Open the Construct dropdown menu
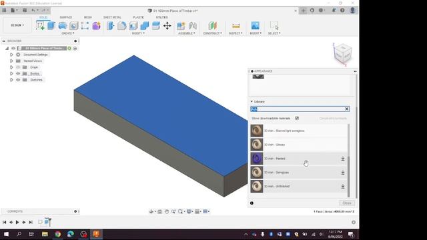 click(x=212, y=33)
